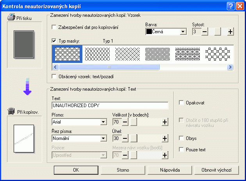Screen dimensions: 246x181
Task: Enable Zabezpečení dat pro kopírování checkbox
Action: coord(54,27)
